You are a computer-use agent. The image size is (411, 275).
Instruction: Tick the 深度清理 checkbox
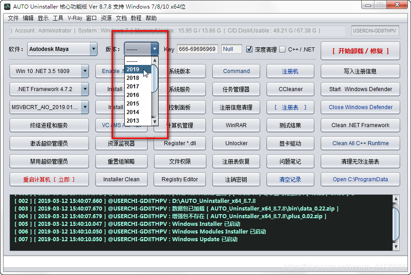click(x=249, y=49)
